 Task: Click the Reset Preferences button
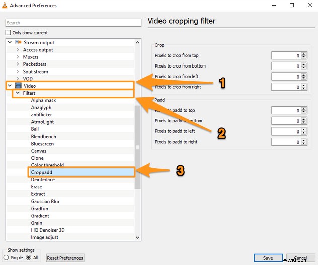click(x=65, y=258)
